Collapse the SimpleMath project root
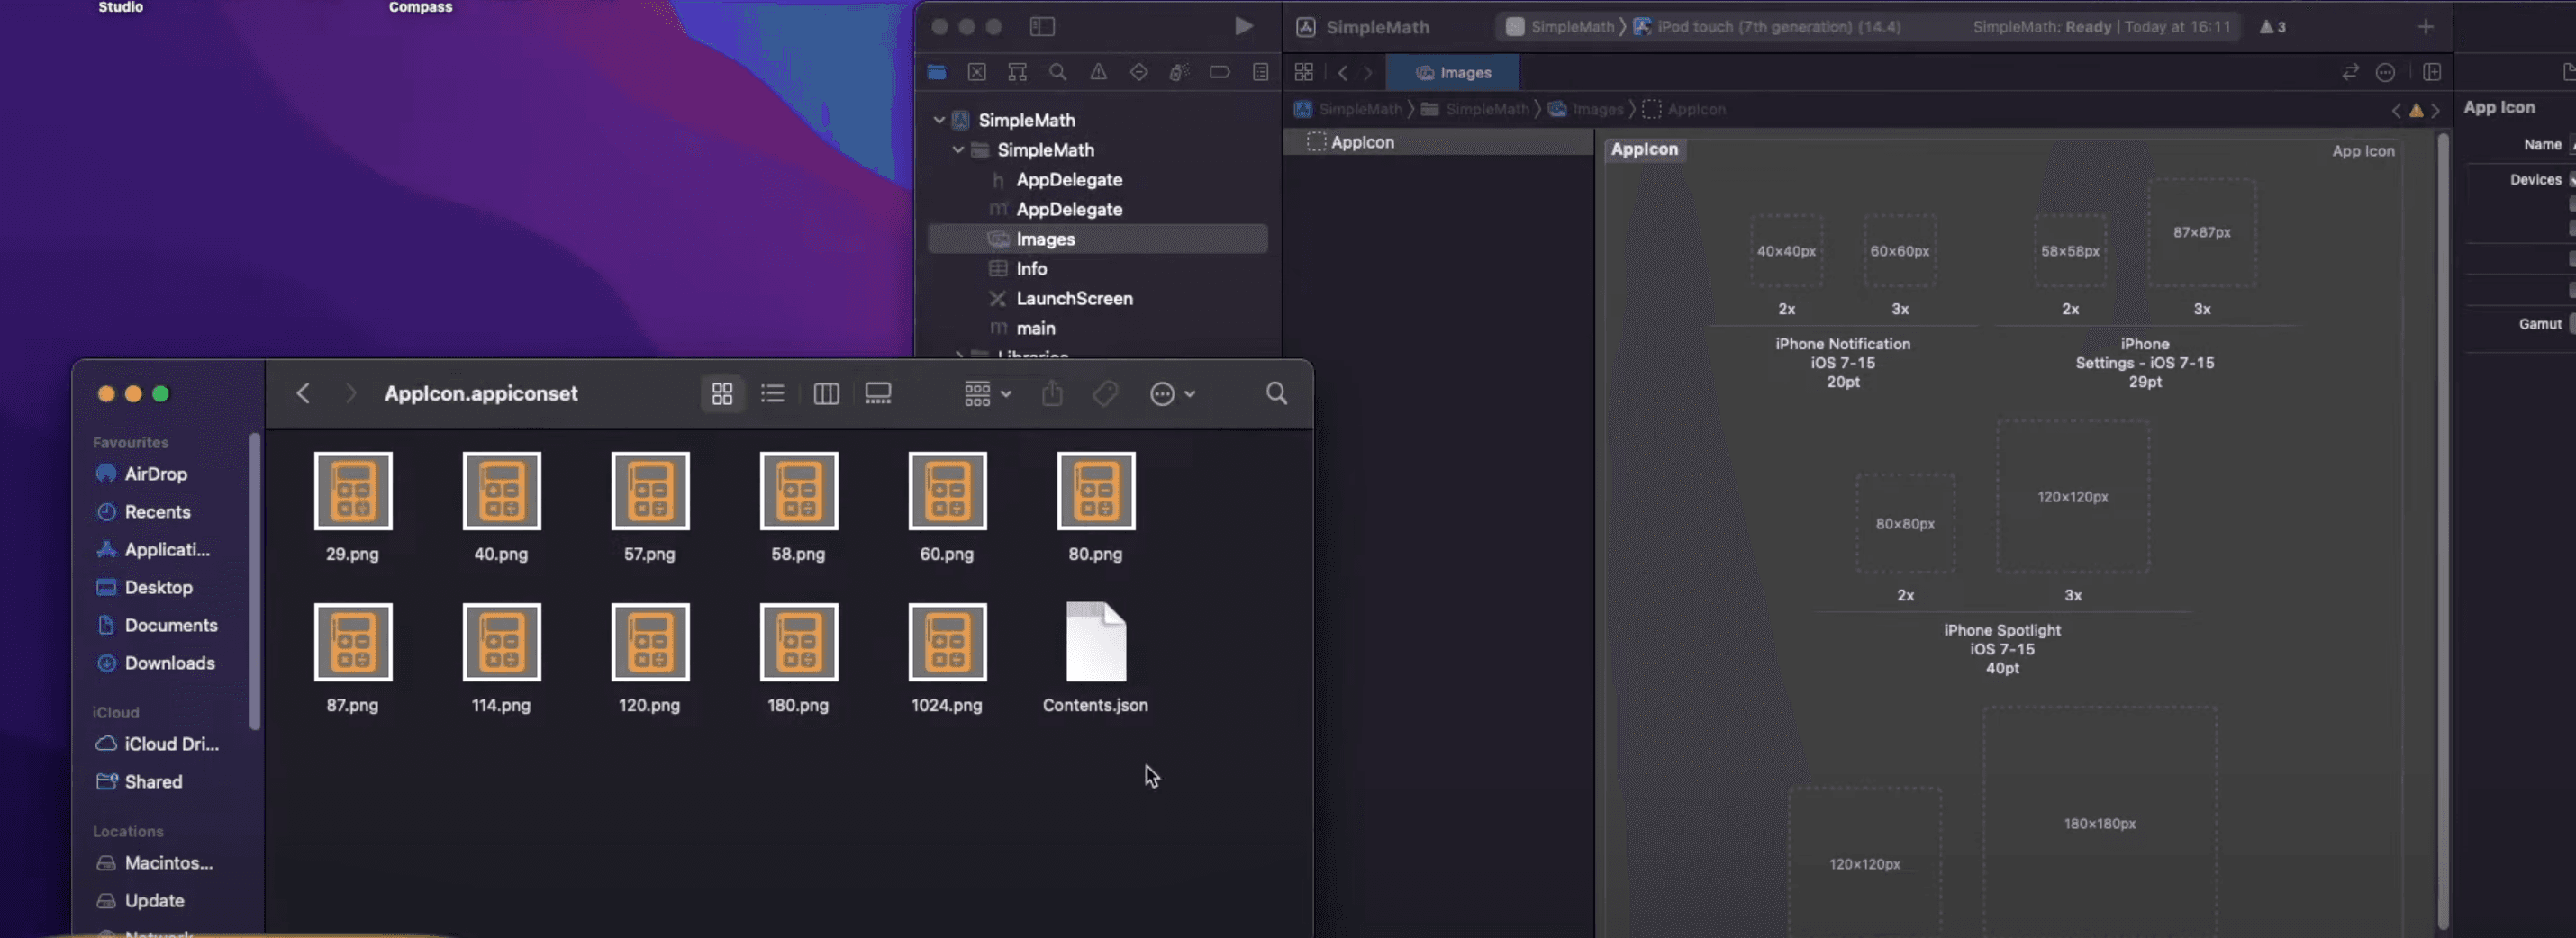2576x938 pixels. [939, 120]
